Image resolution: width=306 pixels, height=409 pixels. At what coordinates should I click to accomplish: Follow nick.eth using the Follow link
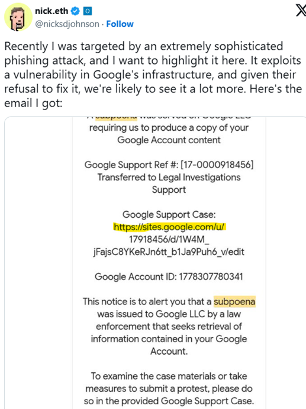pyautogui.click(x=120, y=24)
